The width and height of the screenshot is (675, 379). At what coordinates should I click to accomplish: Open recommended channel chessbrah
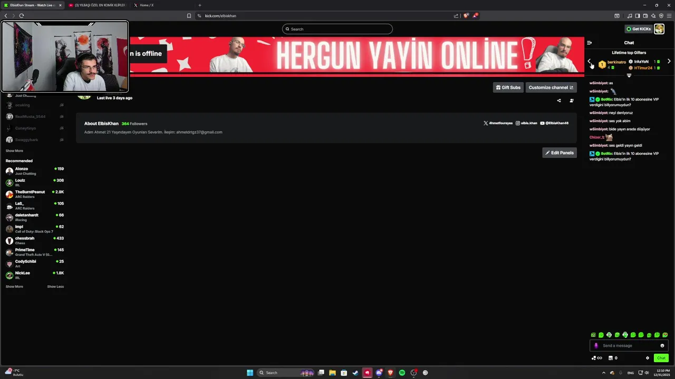click(x=35, y=241)
